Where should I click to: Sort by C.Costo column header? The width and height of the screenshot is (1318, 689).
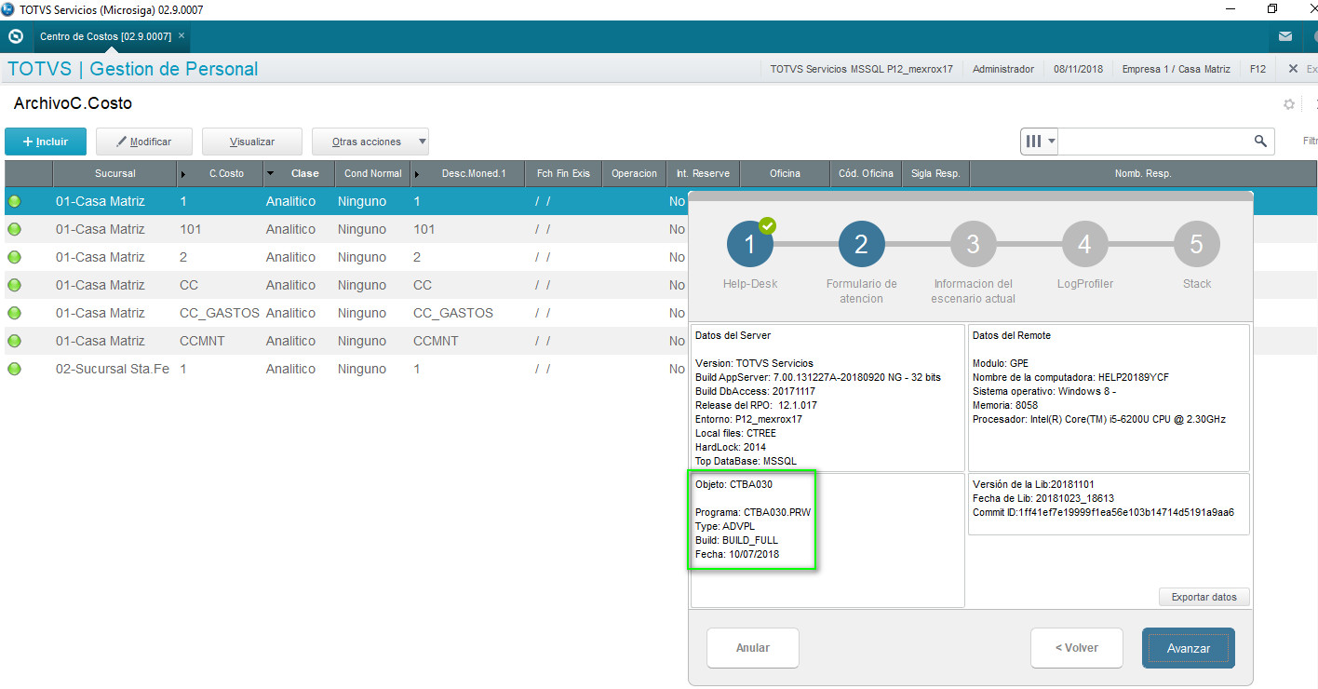220,173
